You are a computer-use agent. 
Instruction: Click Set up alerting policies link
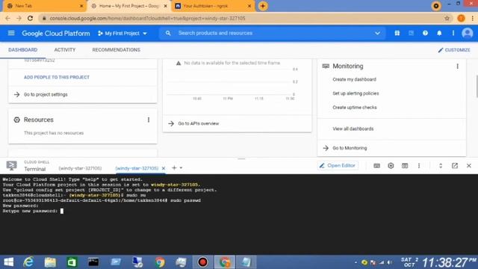tap(356, 93)
